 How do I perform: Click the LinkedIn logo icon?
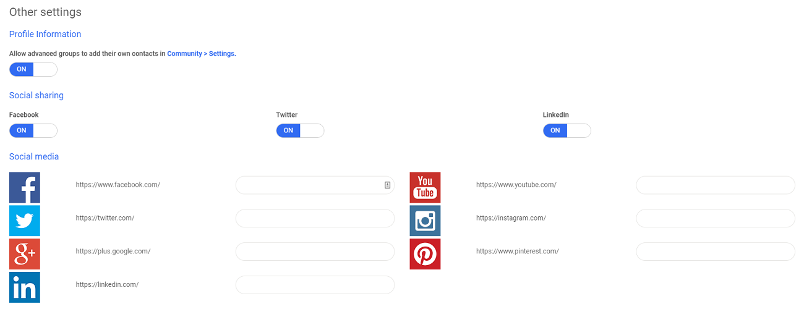point(25,287)
